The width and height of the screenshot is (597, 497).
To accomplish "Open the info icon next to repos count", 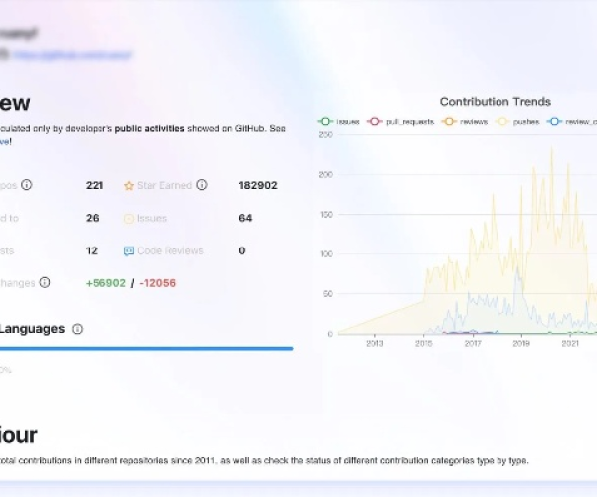I will (26, 185).
